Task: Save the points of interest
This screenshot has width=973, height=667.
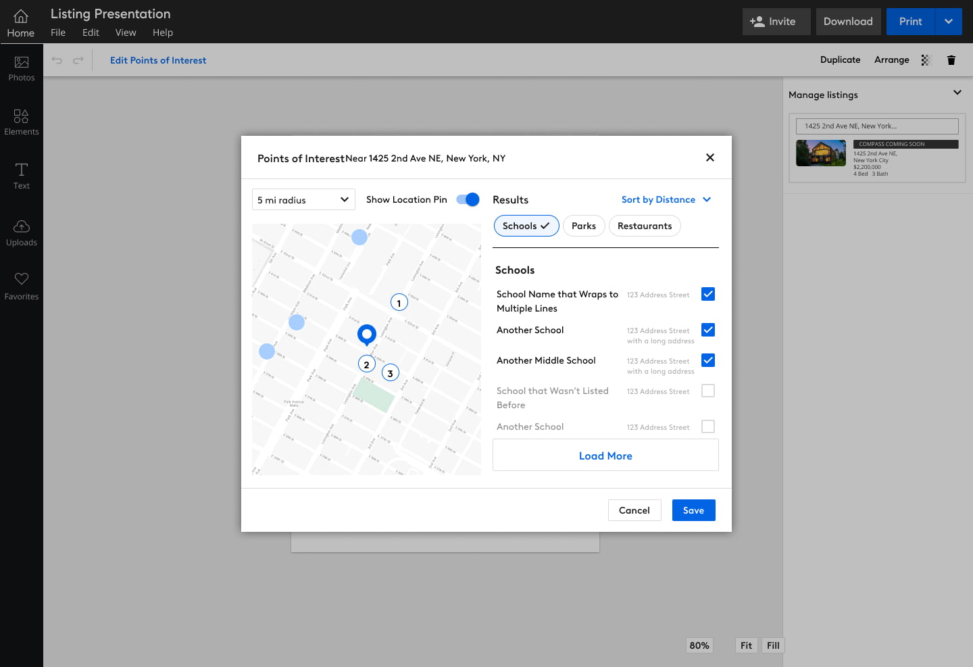Action: (693, 510)
